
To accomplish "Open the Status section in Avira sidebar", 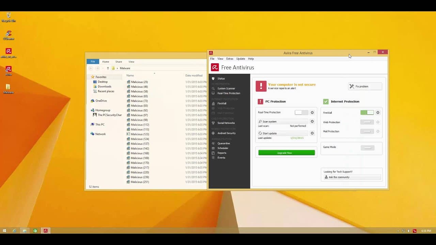I will 221,79.
